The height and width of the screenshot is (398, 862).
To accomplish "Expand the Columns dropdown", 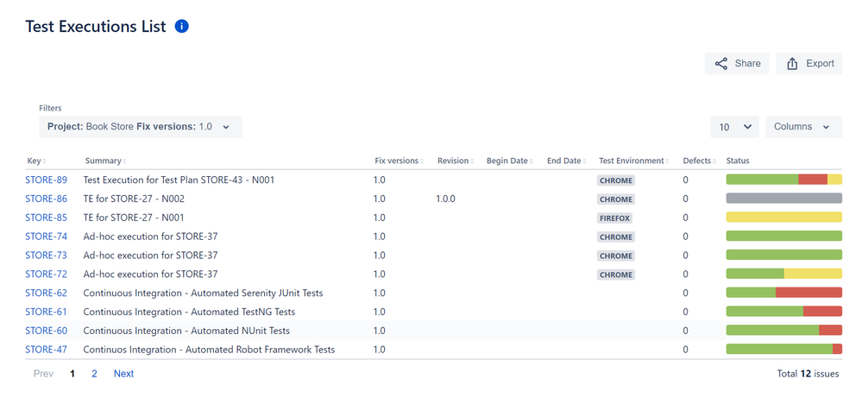I will click(803, 127).
